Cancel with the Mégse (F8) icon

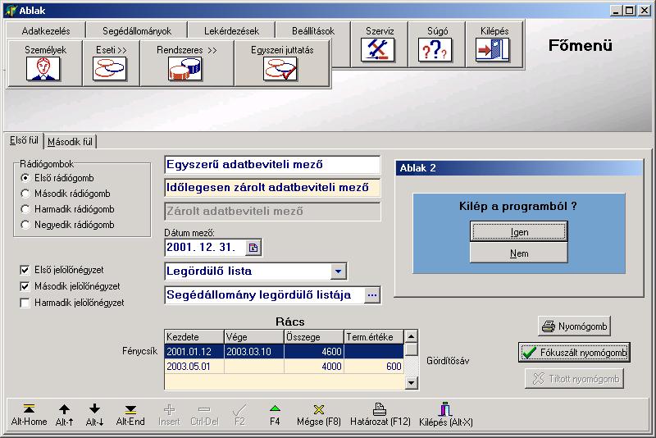tap(319, 409)
